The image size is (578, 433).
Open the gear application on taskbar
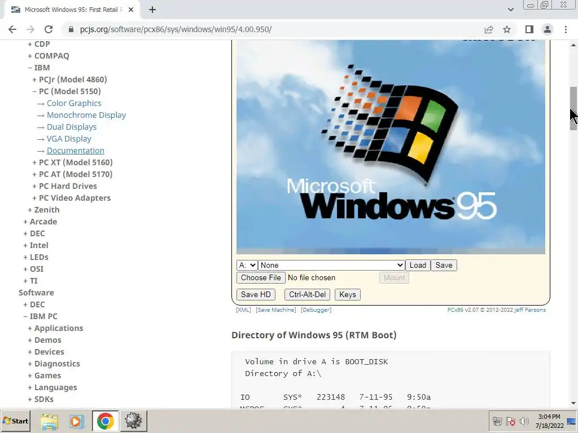coord(133,421)
